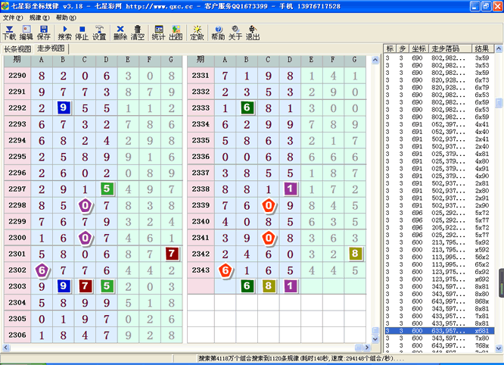Open the 帮助 menu in menu bar
This screenshot has width=504, height=365.
[66, 17]
